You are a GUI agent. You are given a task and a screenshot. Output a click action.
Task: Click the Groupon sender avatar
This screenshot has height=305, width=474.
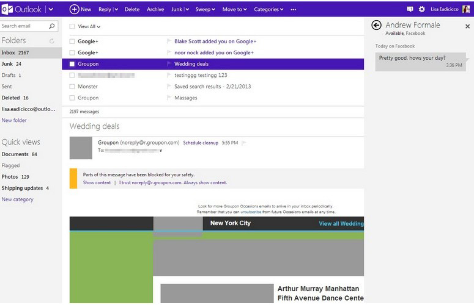pyautogui.click(x=81, y=148)
